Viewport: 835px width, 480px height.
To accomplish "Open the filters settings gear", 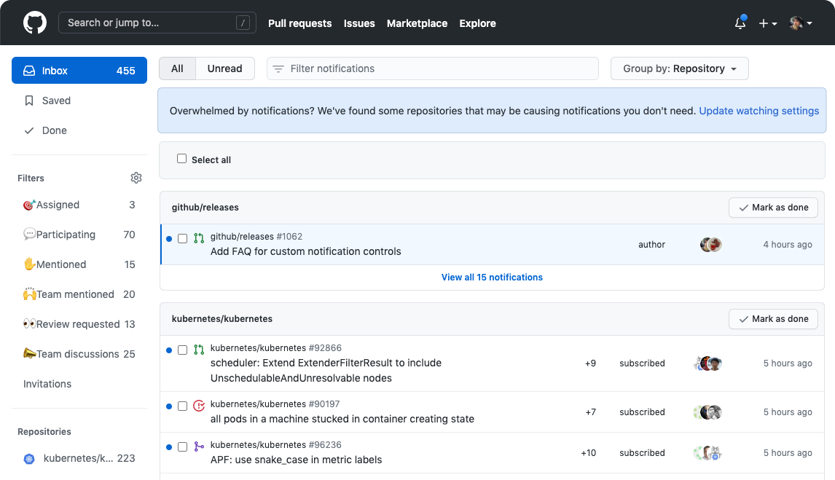I will 136,178.
